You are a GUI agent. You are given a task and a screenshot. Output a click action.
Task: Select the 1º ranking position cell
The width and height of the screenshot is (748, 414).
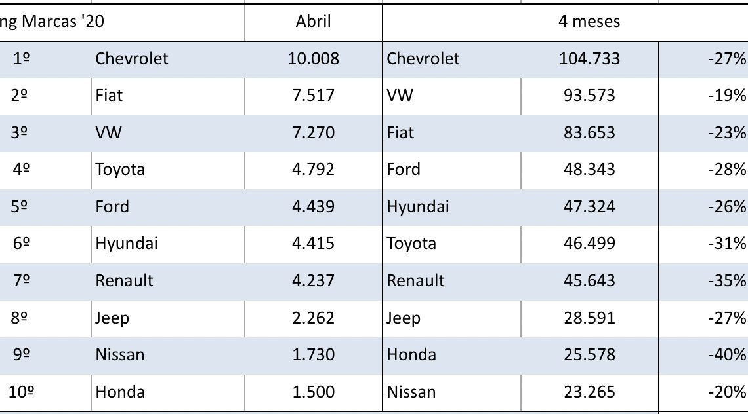(x=22, y=58)
